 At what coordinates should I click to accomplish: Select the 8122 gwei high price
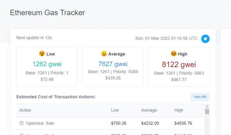tap(179, 64)
